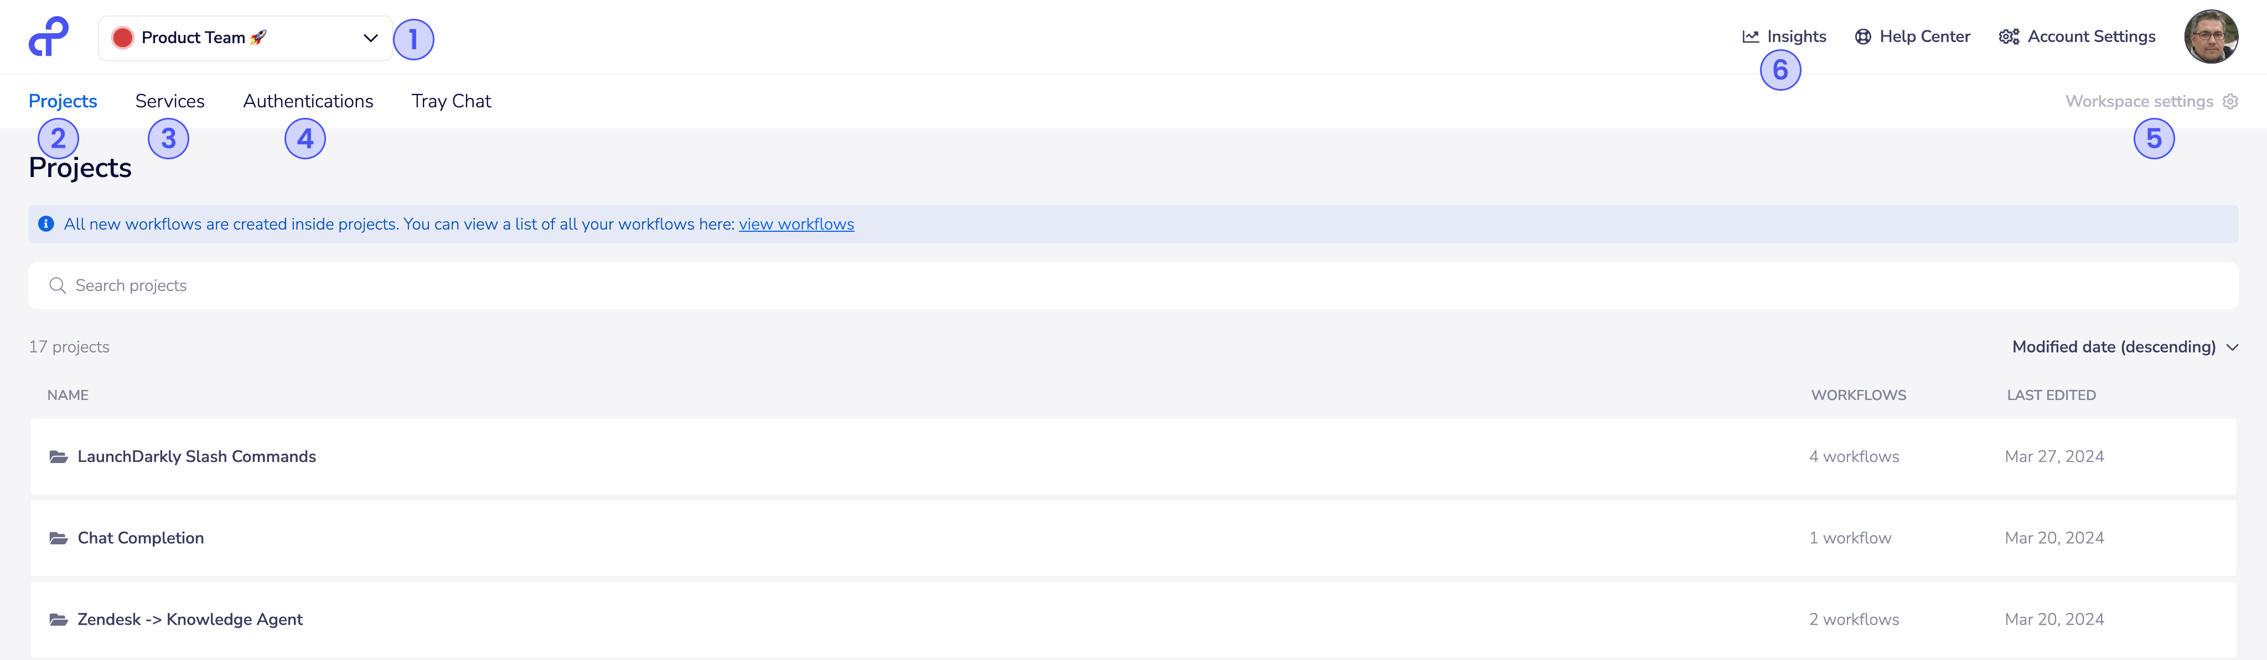Open the Tray Chat tab

(452, 101)
